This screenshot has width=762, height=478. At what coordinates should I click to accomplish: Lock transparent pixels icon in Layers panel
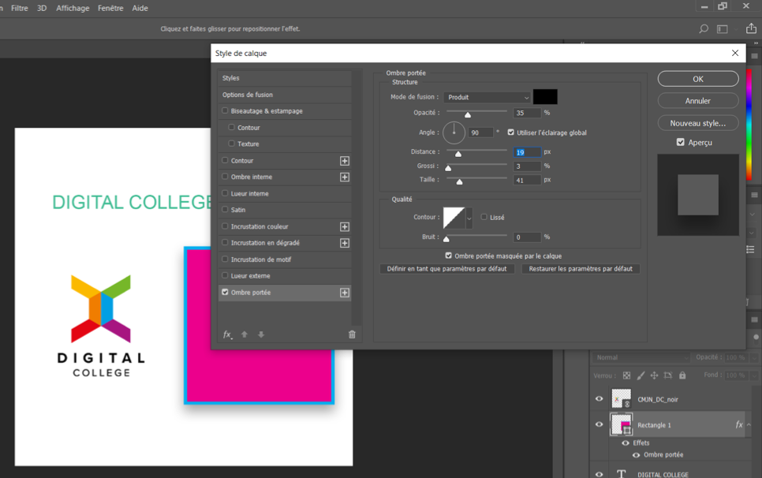pos(626,375)
